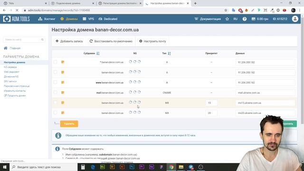The height and width of the screenshot is (171, 304).
Task: Switch to Подключение домена browser tab
Action: point(72,3)
